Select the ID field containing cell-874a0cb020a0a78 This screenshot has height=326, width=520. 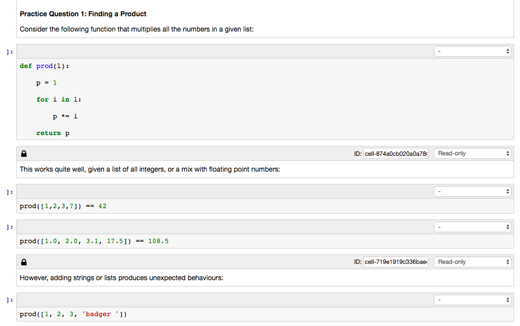click(x=395, y=153)
